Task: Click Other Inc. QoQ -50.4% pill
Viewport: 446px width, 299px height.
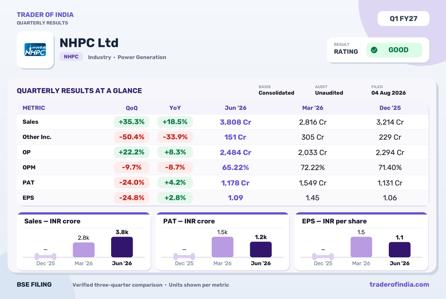Action: click(x=132, y=137)
